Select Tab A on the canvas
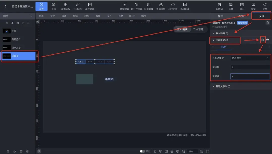 click(x=81, y=62)
